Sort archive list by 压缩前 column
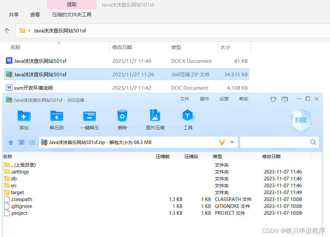The image size is (330, 237). click(x=163, y=156)
